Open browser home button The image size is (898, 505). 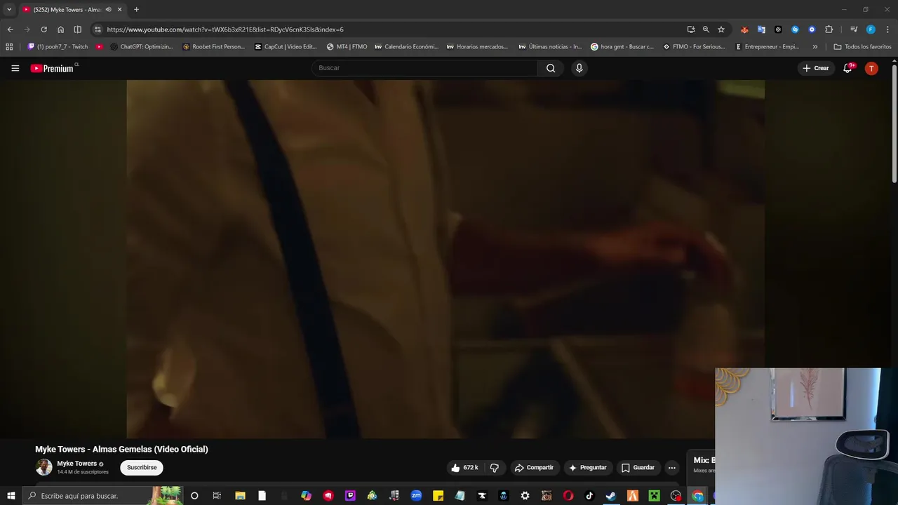pos(60,29)
